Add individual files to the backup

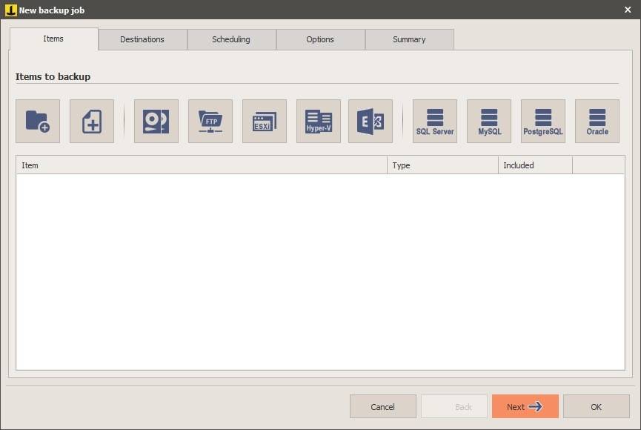(x=91, y=121)
